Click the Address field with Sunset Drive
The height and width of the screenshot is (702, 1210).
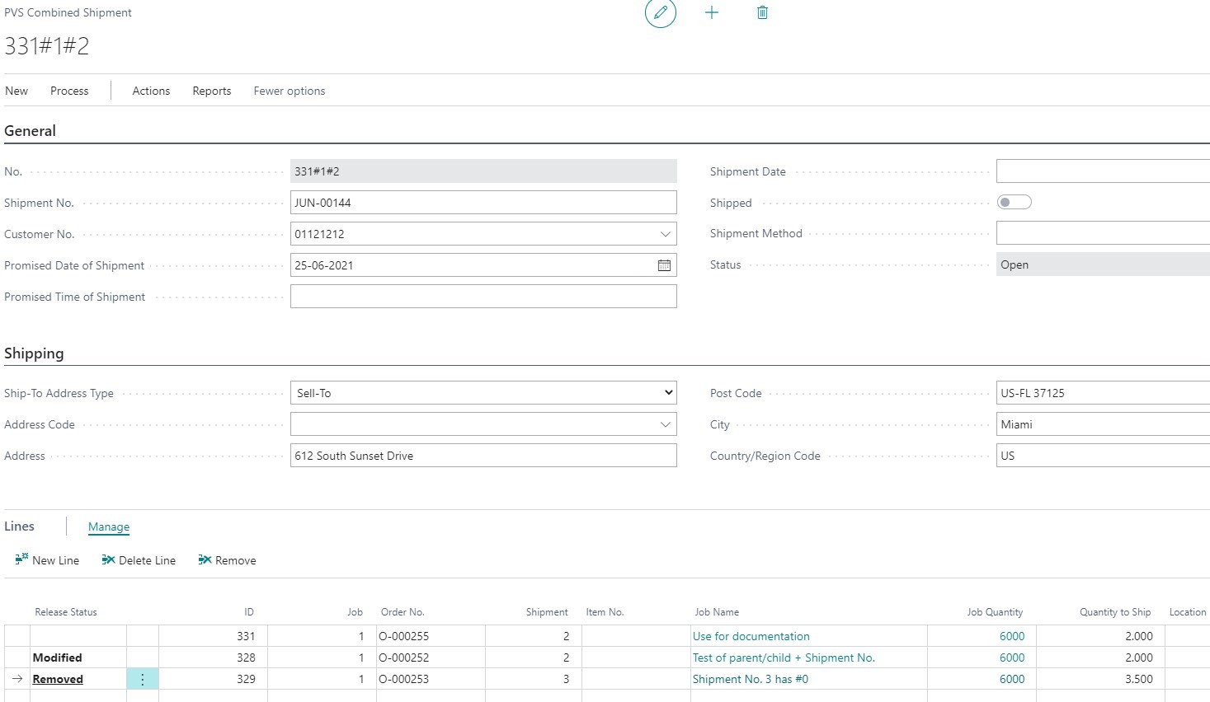[x=483, y=456]
